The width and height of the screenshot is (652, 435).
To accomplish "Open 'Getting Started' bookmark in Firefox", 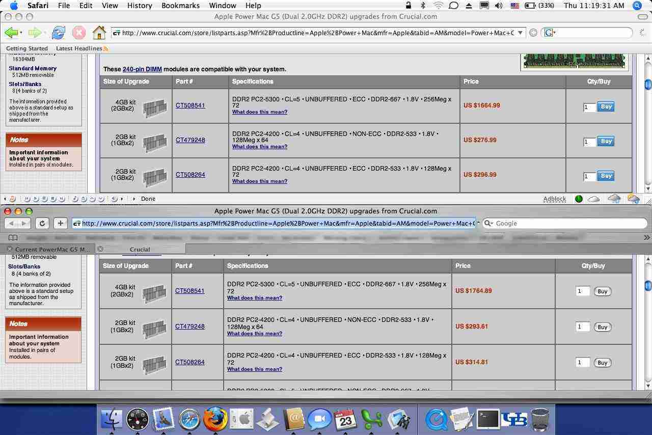I will coord(27,48).
